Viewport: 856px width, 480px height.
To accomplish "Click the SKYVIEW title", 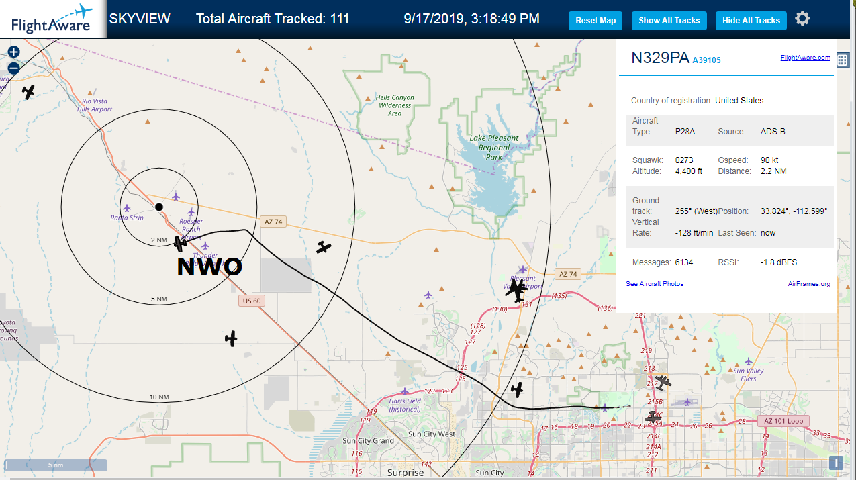I will tap(140, 19).
